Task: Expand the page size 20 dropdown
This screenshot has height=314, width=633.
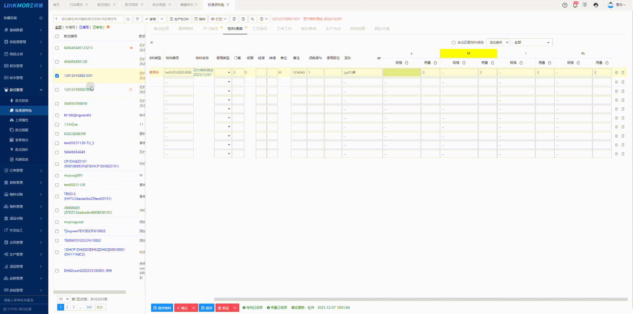Action: coord(63,299)
